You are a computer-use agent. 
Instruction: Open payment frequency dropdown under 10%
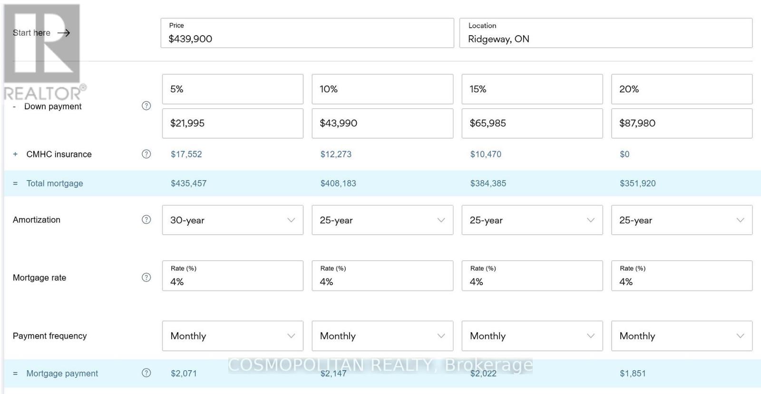pyautogui.click(x=382, y=336)
